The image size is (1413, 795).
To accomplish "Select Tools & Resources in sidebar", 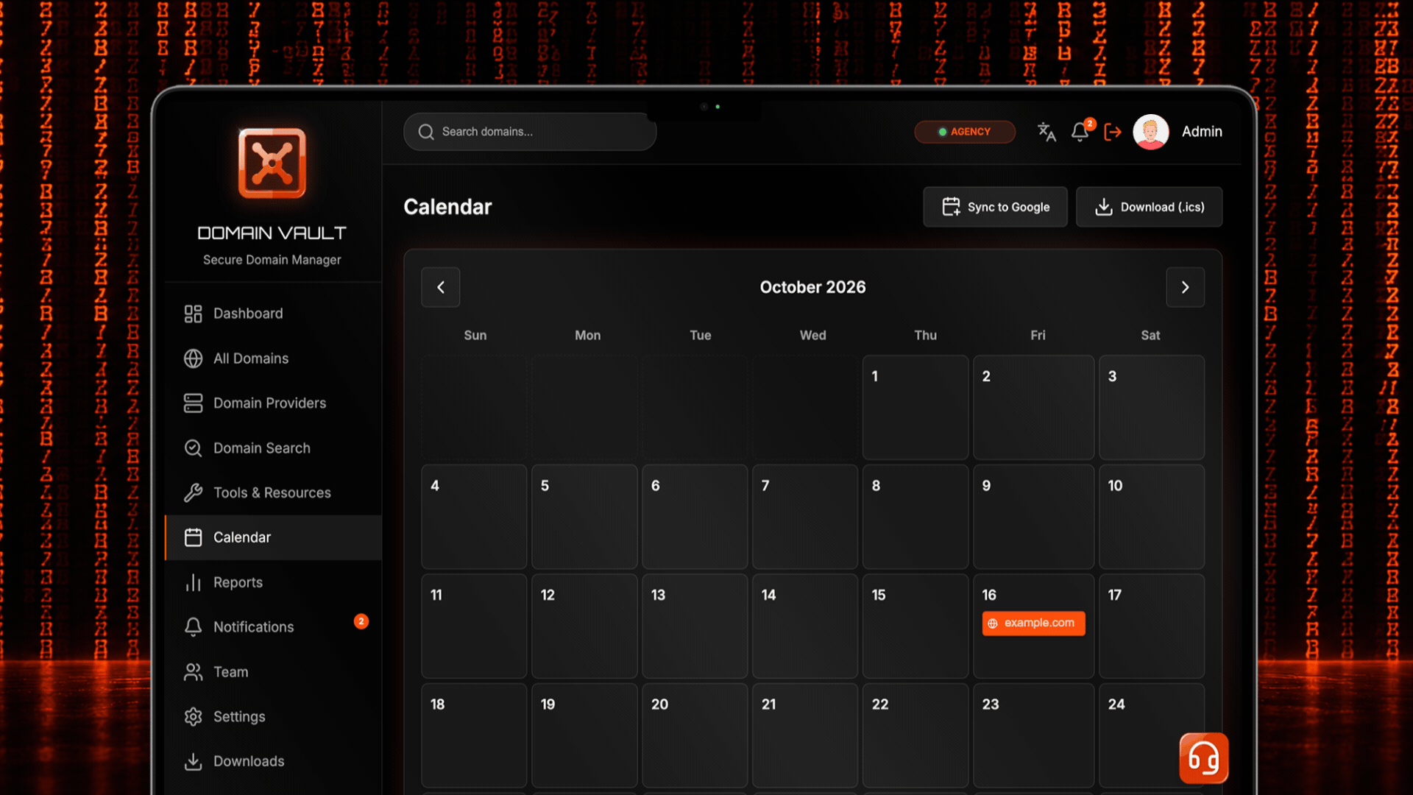I will [x=273, y=492].
